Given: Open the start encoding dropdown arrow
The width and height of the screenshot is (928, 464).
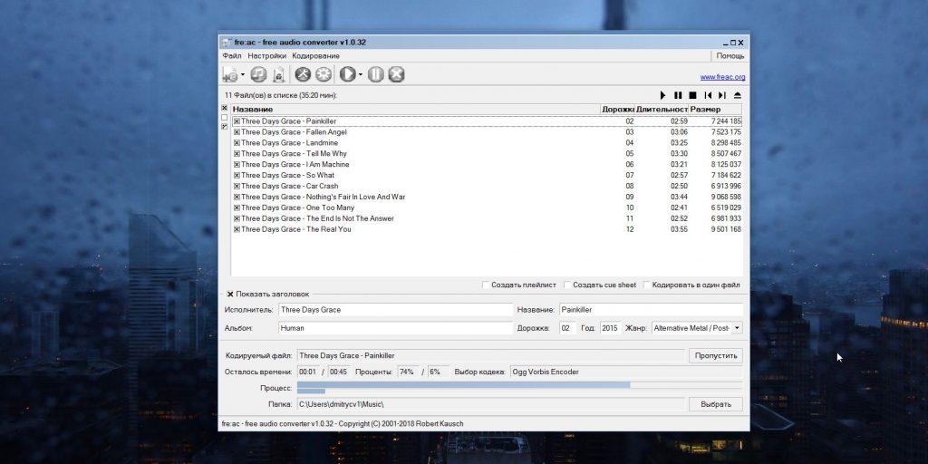Looking at the screenshot, I should click(x=361, y=74).
